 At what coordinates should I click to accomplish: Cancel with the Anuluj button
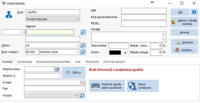tap(184, 32)
